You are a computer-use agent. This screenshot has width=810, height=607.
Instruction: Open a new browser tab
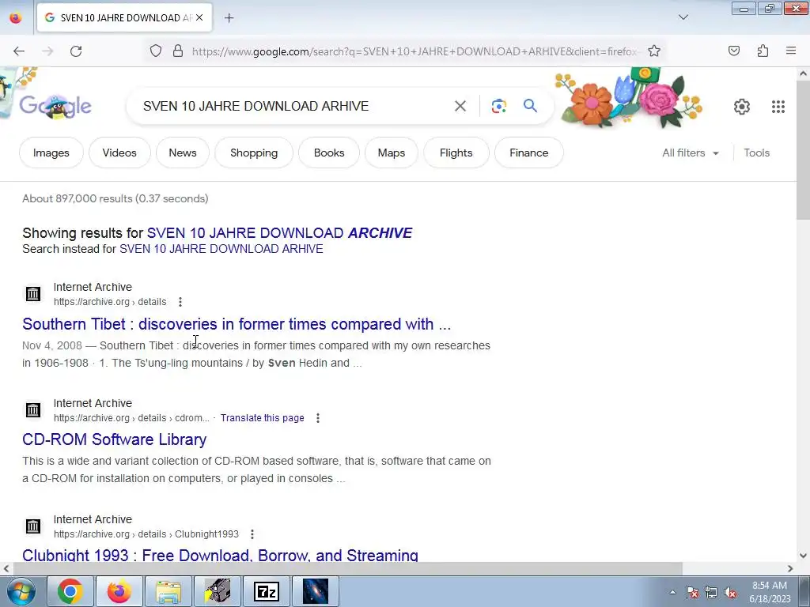pos(229,18)
